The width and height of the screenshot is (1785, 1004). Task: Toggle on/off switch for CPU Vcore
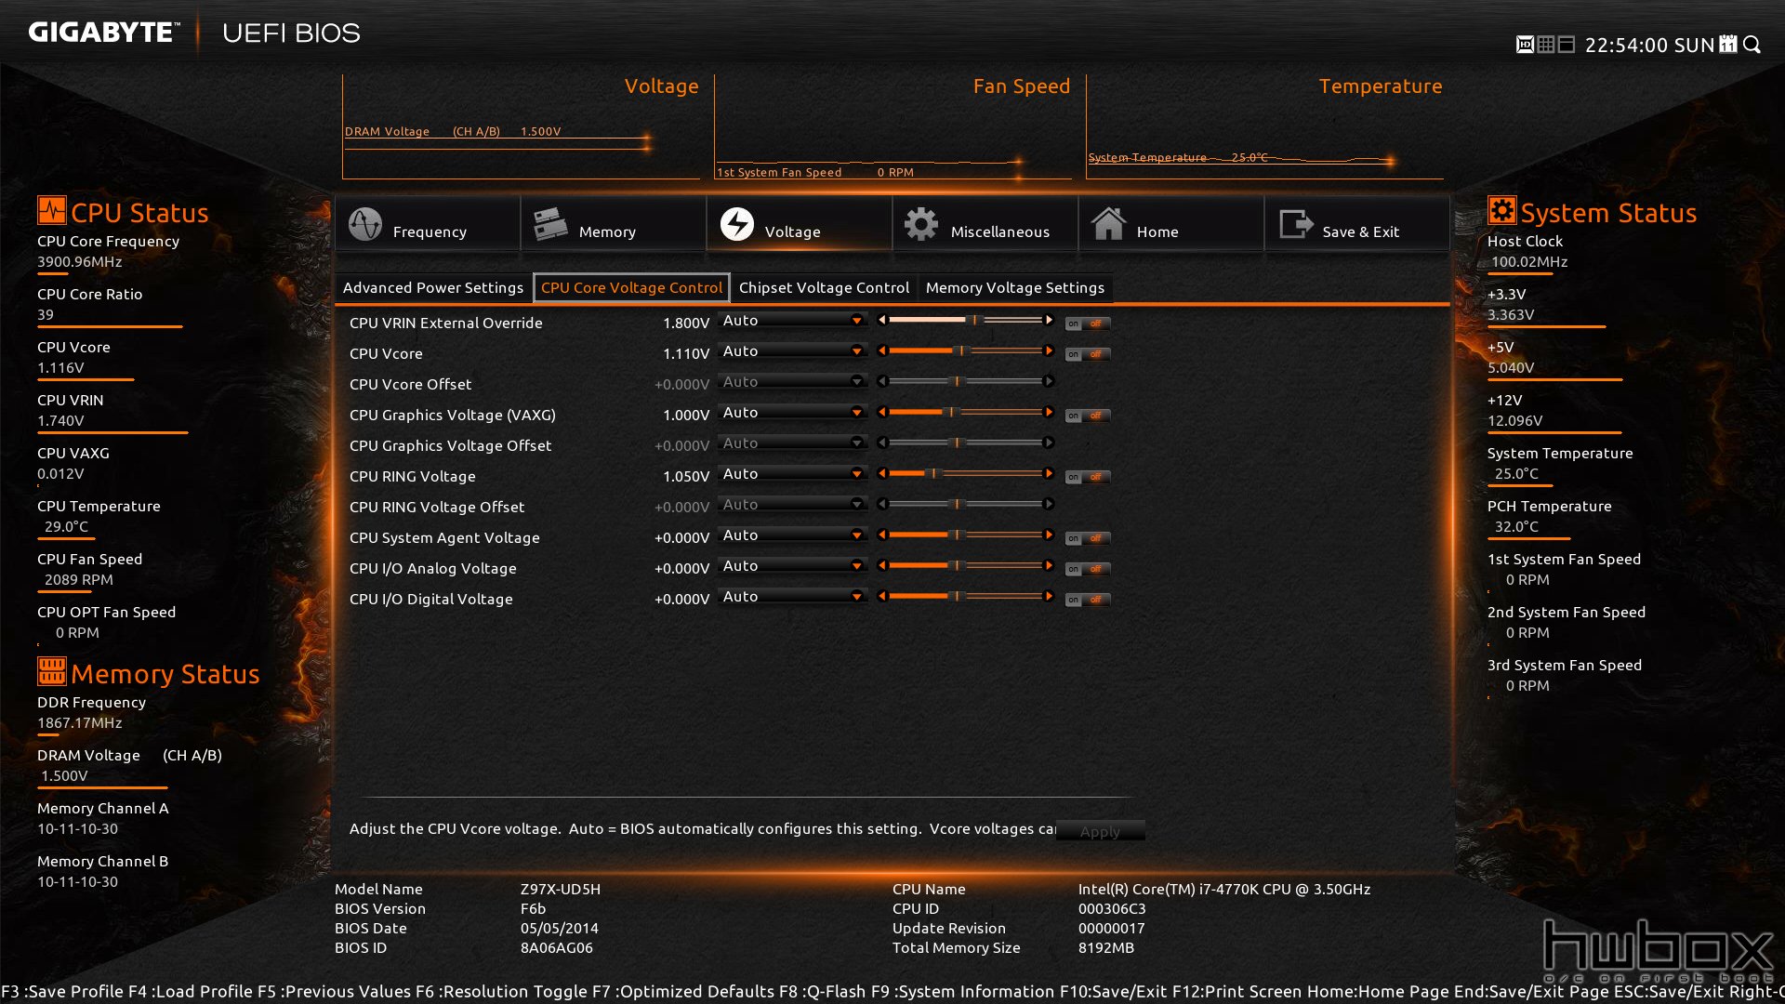(x=1088, y=354)
